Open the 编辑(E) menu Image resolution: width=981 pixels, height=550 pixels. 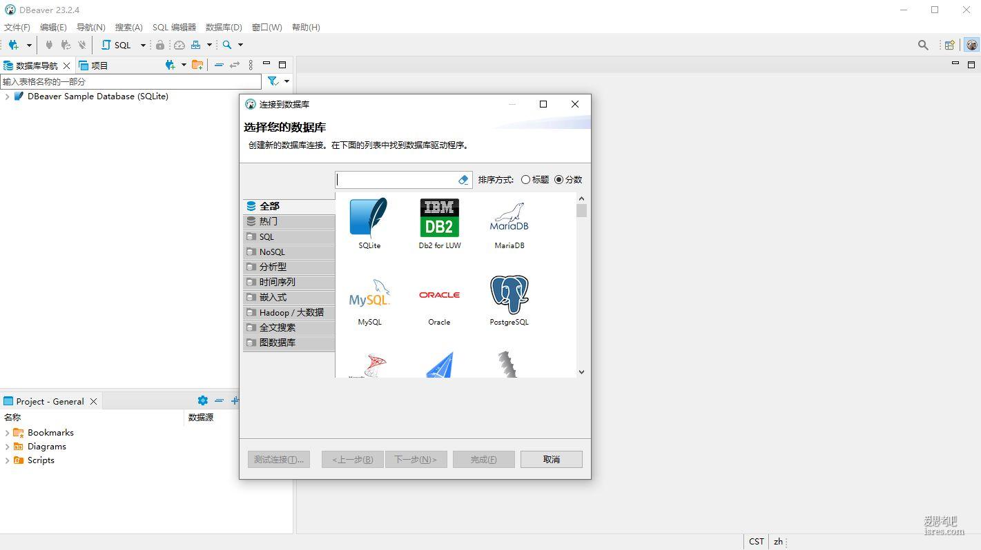pos(53,28)
